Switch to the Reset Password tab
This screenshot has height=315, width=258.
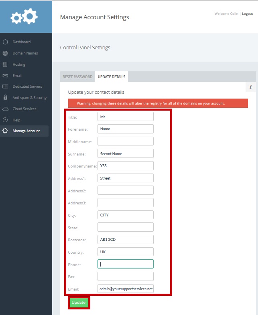pos(77,77)
